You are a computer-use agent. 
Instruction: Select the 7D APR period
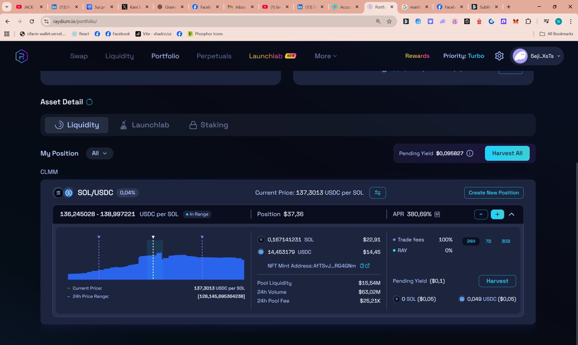point(488,241)
